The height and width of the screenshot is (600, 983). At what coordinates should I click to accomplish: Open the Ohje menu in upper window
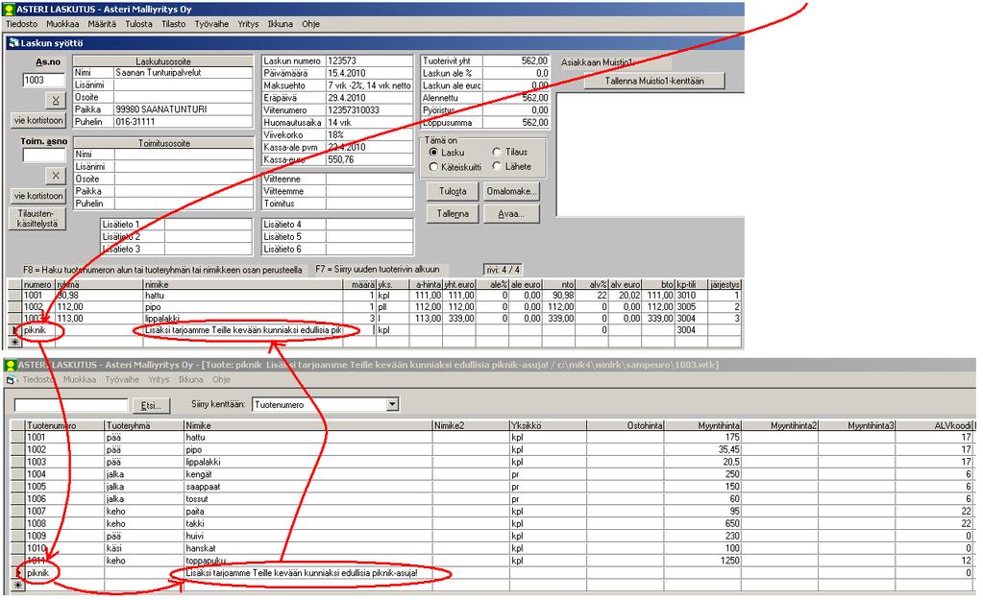[311, 24]
